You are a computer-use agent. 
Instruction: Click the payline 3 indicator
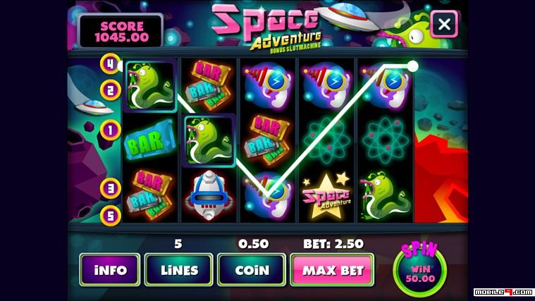(x=110, y=188)
